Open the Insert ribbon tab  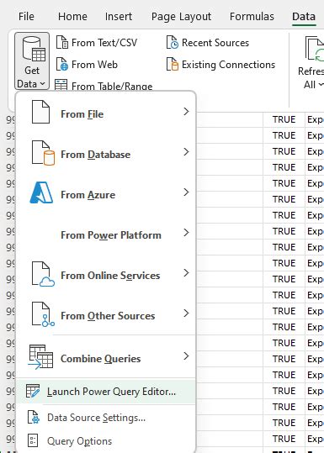[119, 17]
